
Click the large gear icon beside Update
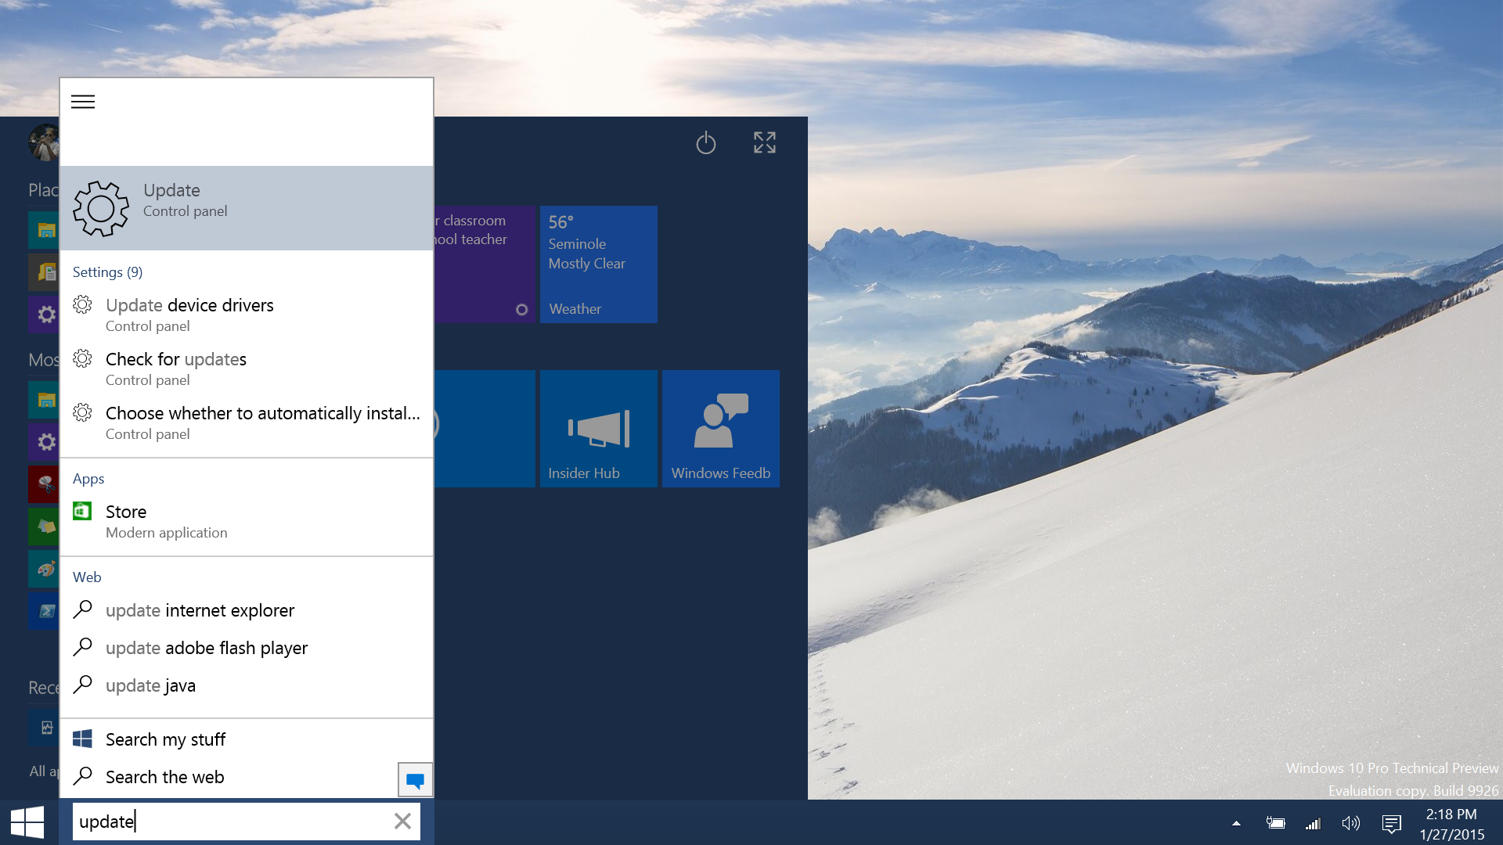pyautogui.click(x=101, y=208)
